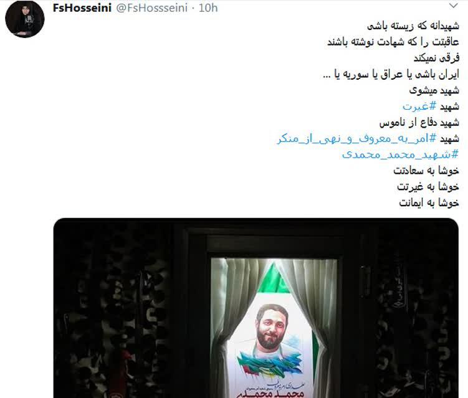The height and width of the screenshot is (398, 468).
Task: Open the 10h timestamp permalink
Action: (x=208, y=8)
